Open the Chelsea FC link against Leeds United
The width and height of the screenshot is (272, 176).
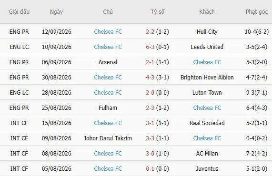click(108, 47)
